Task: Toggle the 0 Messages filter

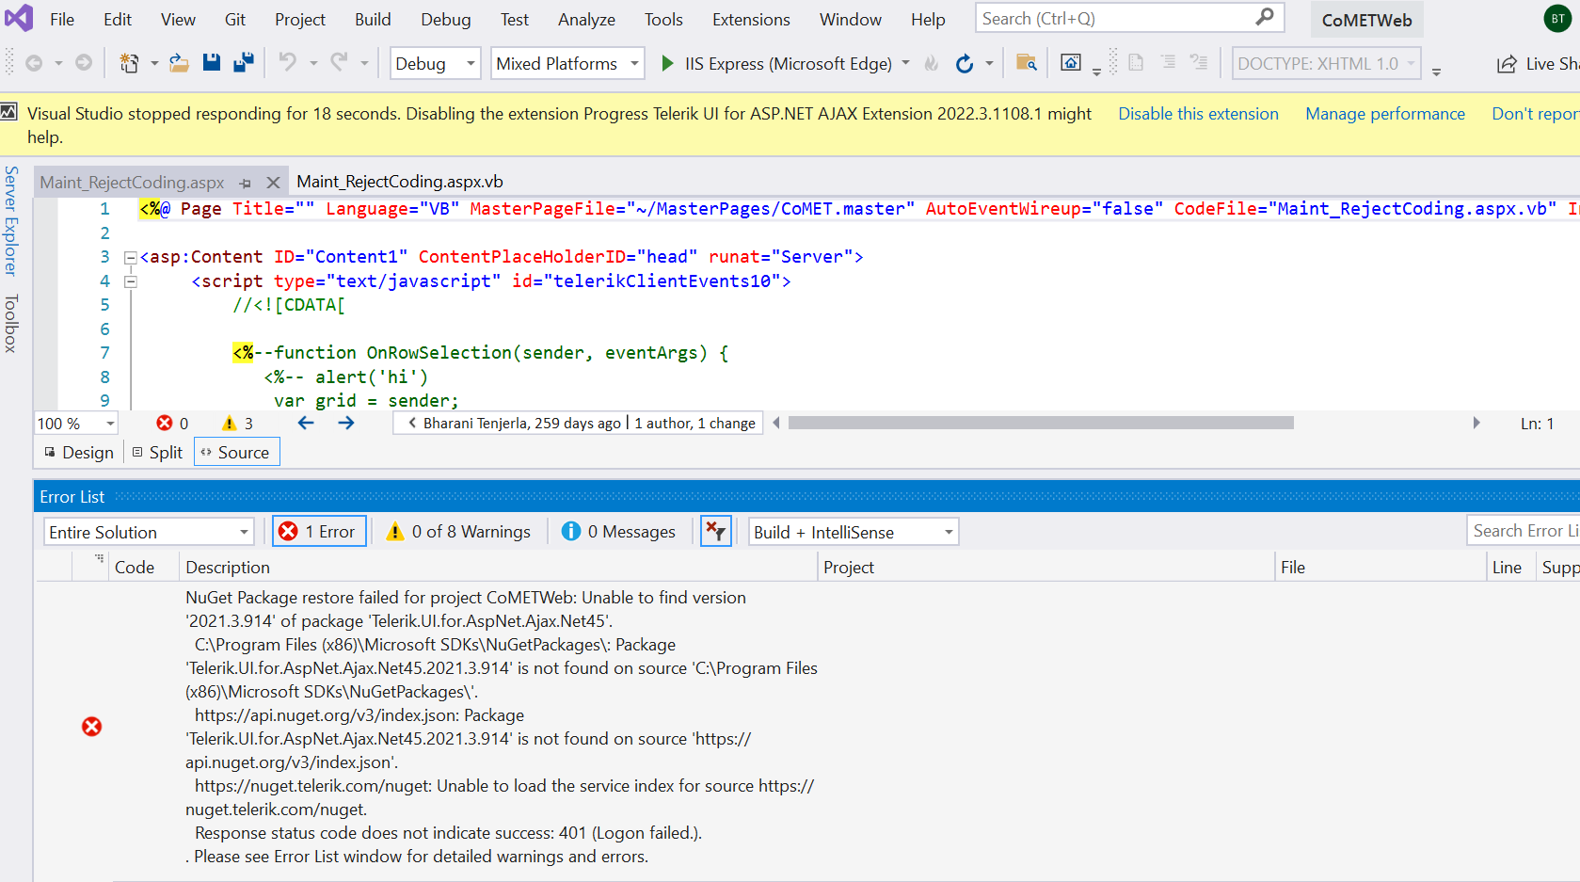Action: point(619,532)
